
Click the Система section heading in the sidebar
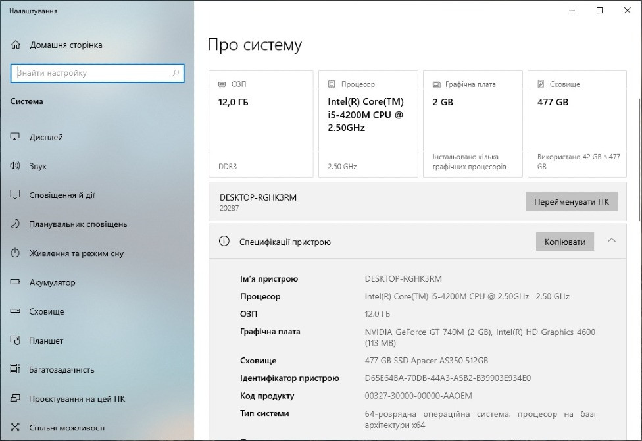tap(26, 101)
